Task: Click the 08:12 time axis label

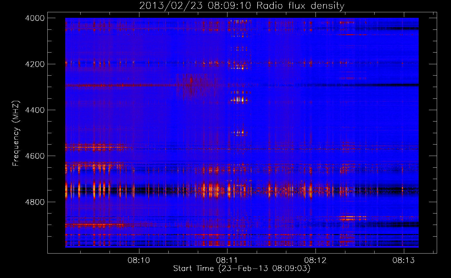Action: (315, 260)
